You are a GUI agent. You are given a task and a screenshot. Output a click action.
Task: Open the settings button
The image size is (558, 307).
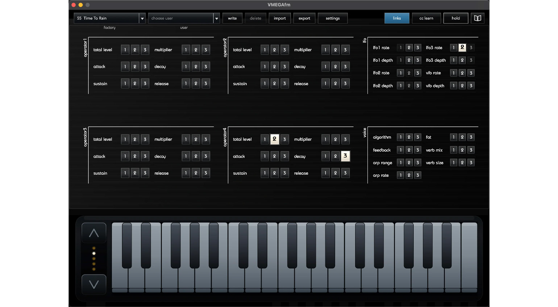point(333,18)
